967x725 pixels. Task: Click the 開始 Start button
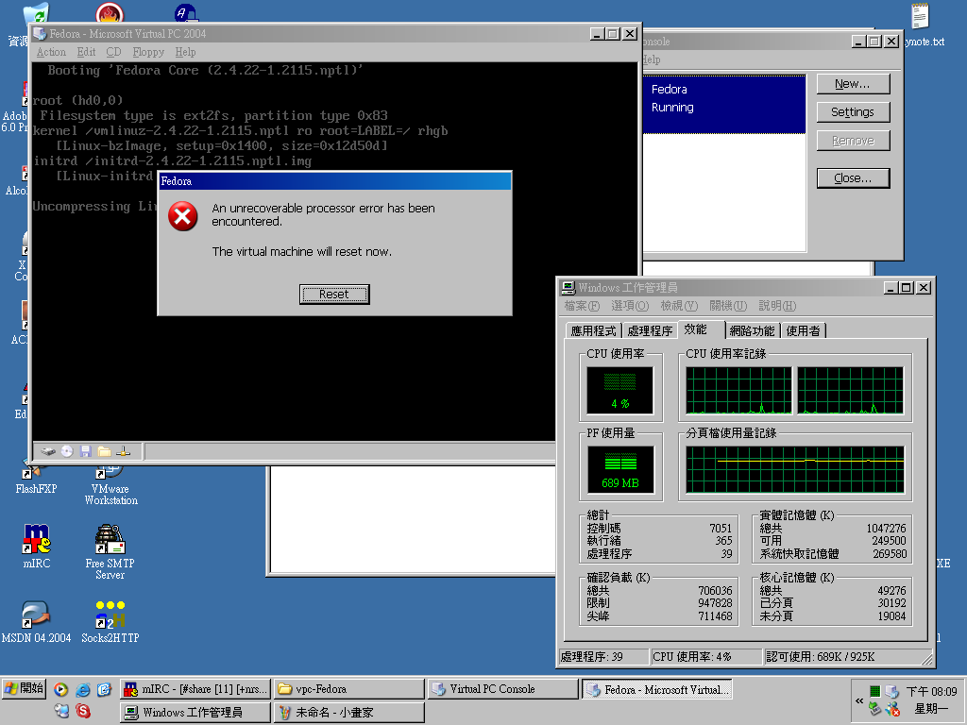tap(24, 688)
